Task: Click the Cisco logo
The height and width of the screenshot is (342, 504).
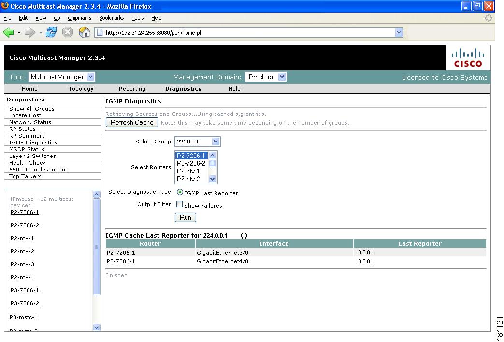Action: (x=468, y=58)
